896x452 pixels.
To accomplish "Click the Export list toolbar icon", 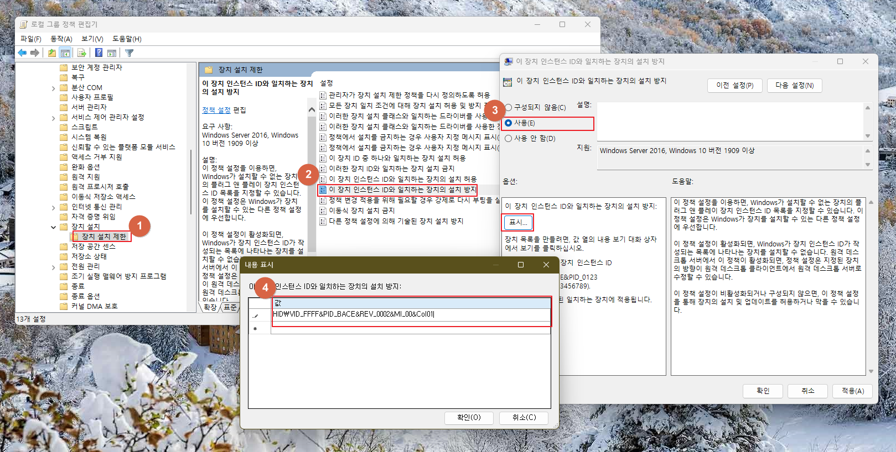I will pyautogui.click(x=82, y=53).
